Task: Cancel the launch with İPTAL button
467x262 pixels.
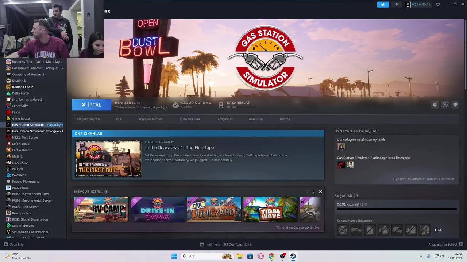Action: [x=92, y=105]
